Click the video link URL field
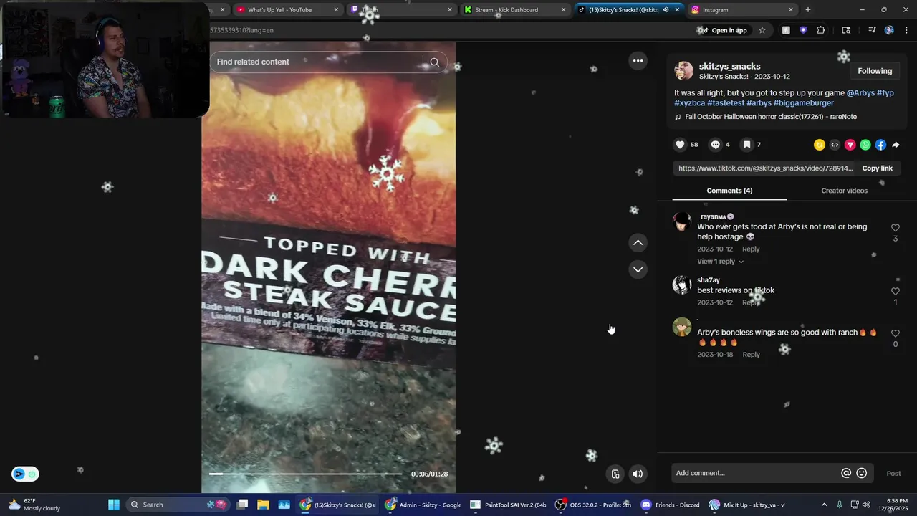 (x=764, y=168)
